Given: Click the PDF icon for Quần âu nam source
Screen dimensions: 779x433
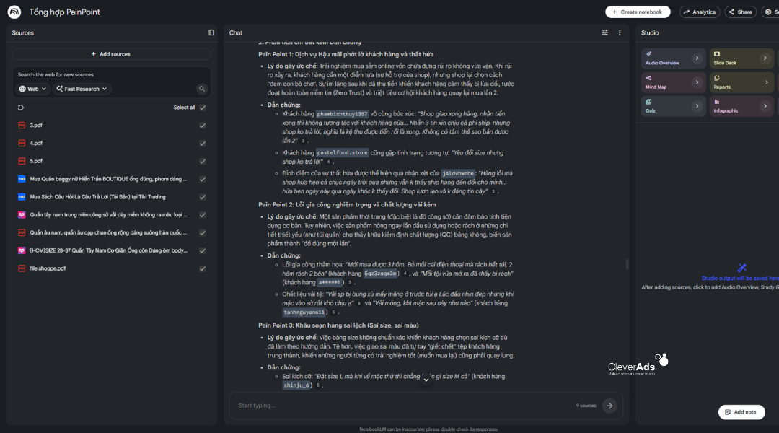Looking at the screenshot, I should (22, 232).
